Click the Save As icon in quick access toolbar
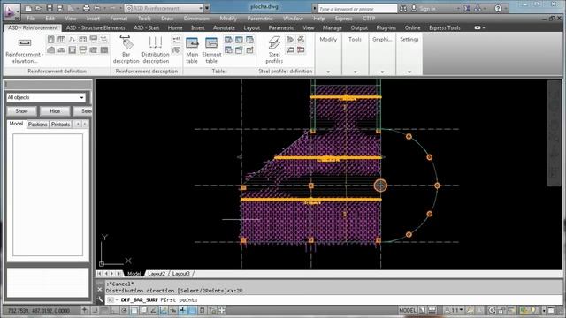 (x=60, y=8)
